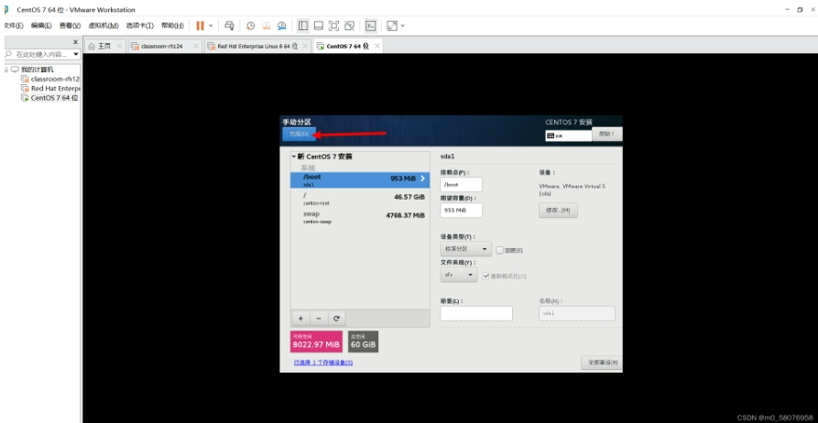Close the library sidebar panel
Viewport: 818px width, 423px height.
[75, 42]
